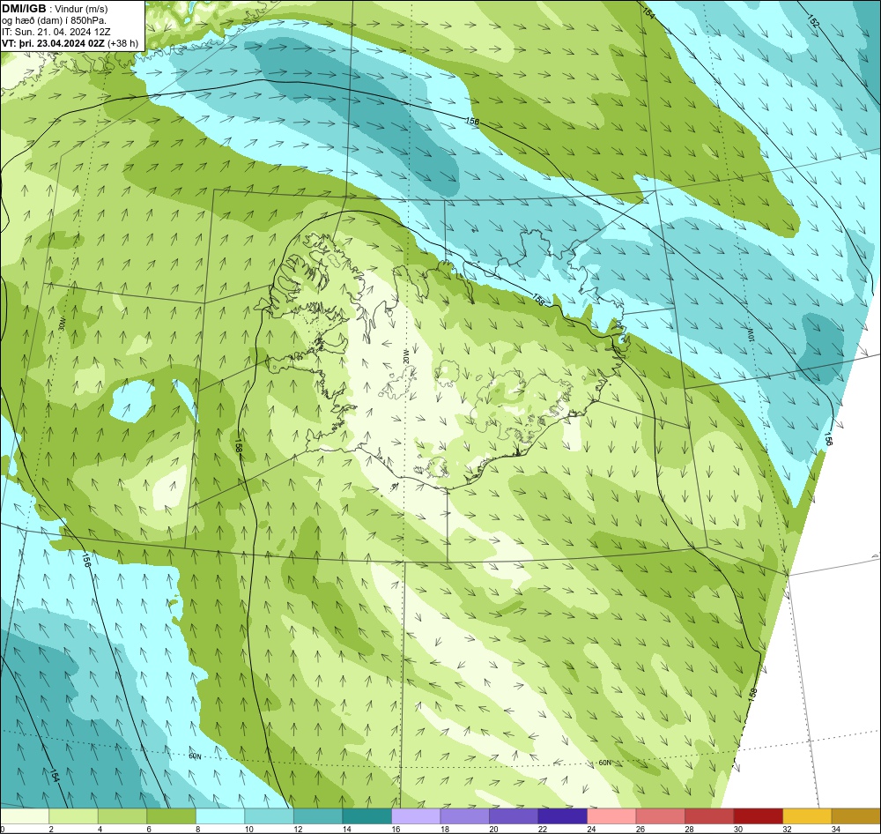Select the ochre above-34 m/s legend swatch

coord(855,816)
